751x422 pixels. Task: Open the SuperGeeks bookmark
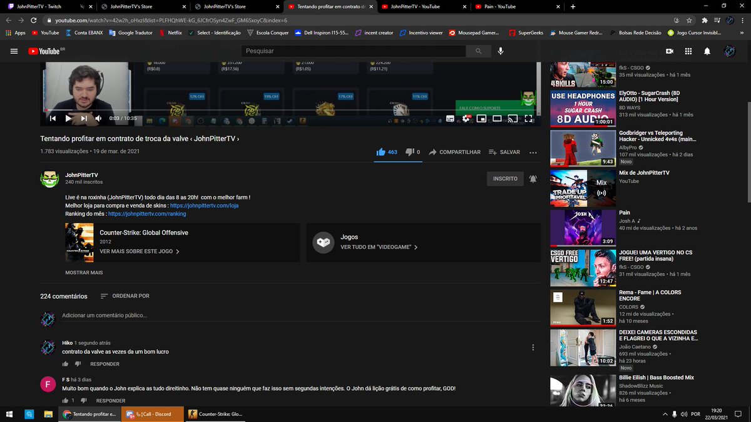tap(526, 33)
